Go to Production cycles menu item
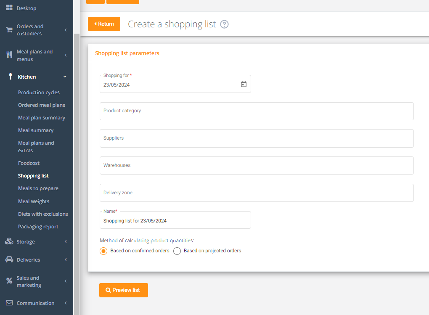The width and height of the screenshot is (429, 315). pyautogui.click(x=39, y=93)
